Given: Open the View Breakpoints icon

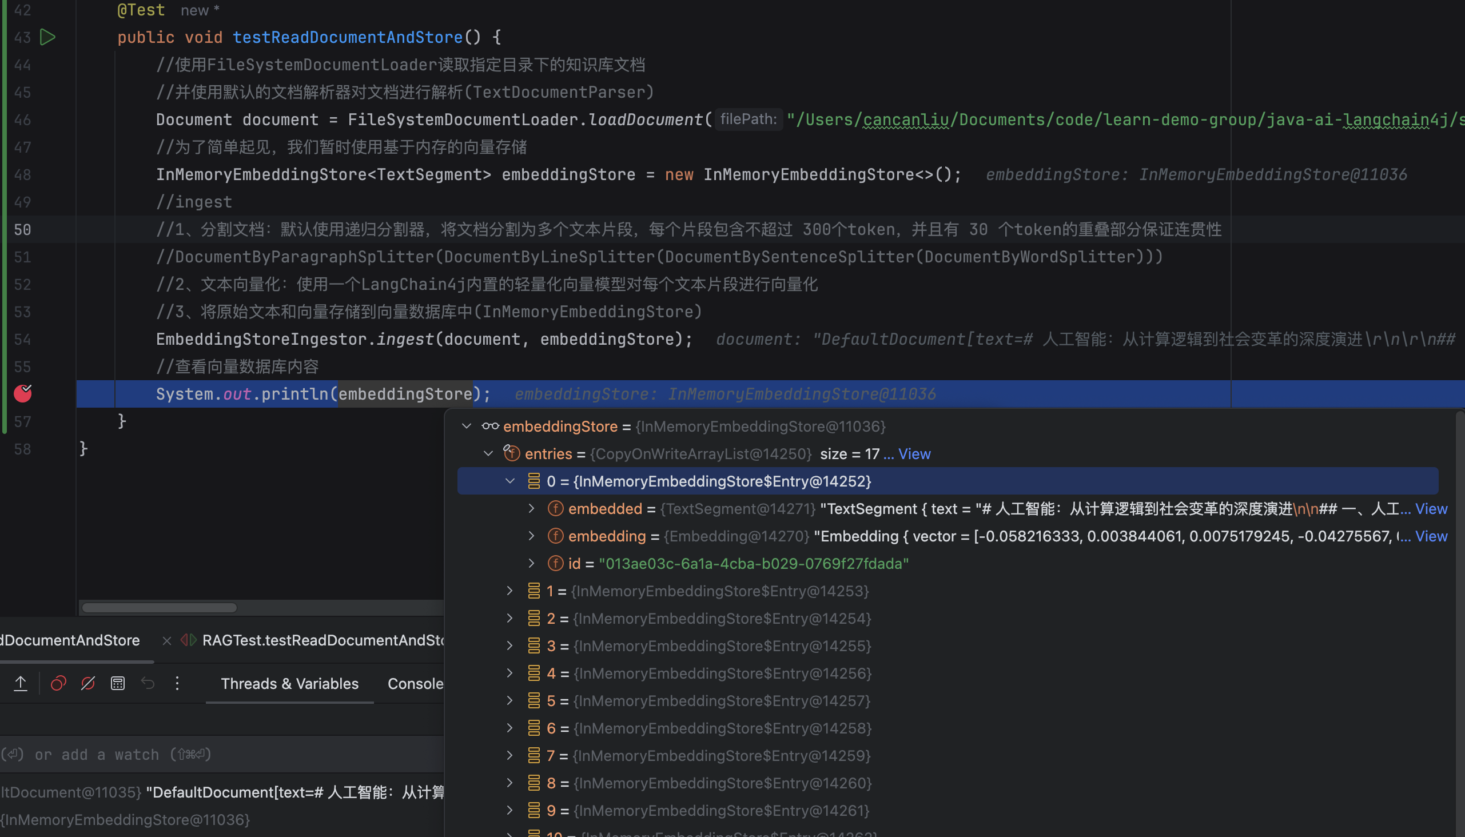Looking at the screenshot, I should pos(58,683).
